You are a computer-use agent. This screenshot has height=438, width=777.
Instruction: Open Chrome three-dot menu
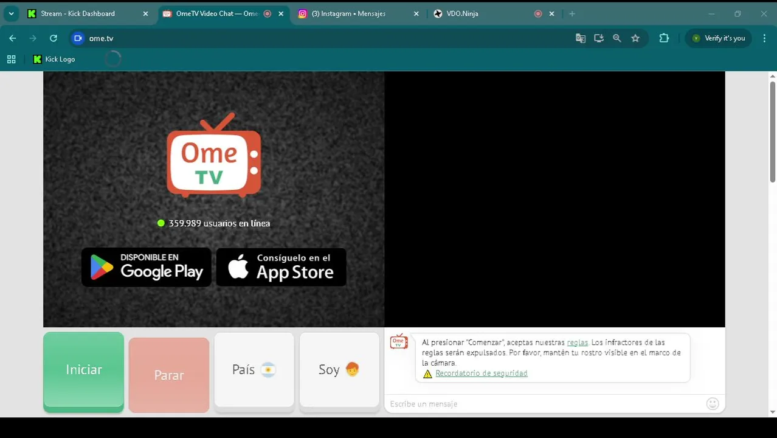point(764,38)
